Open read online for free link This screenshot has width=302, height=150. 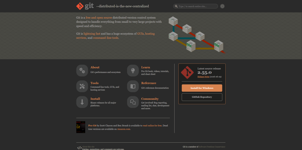tap(152, 125)
